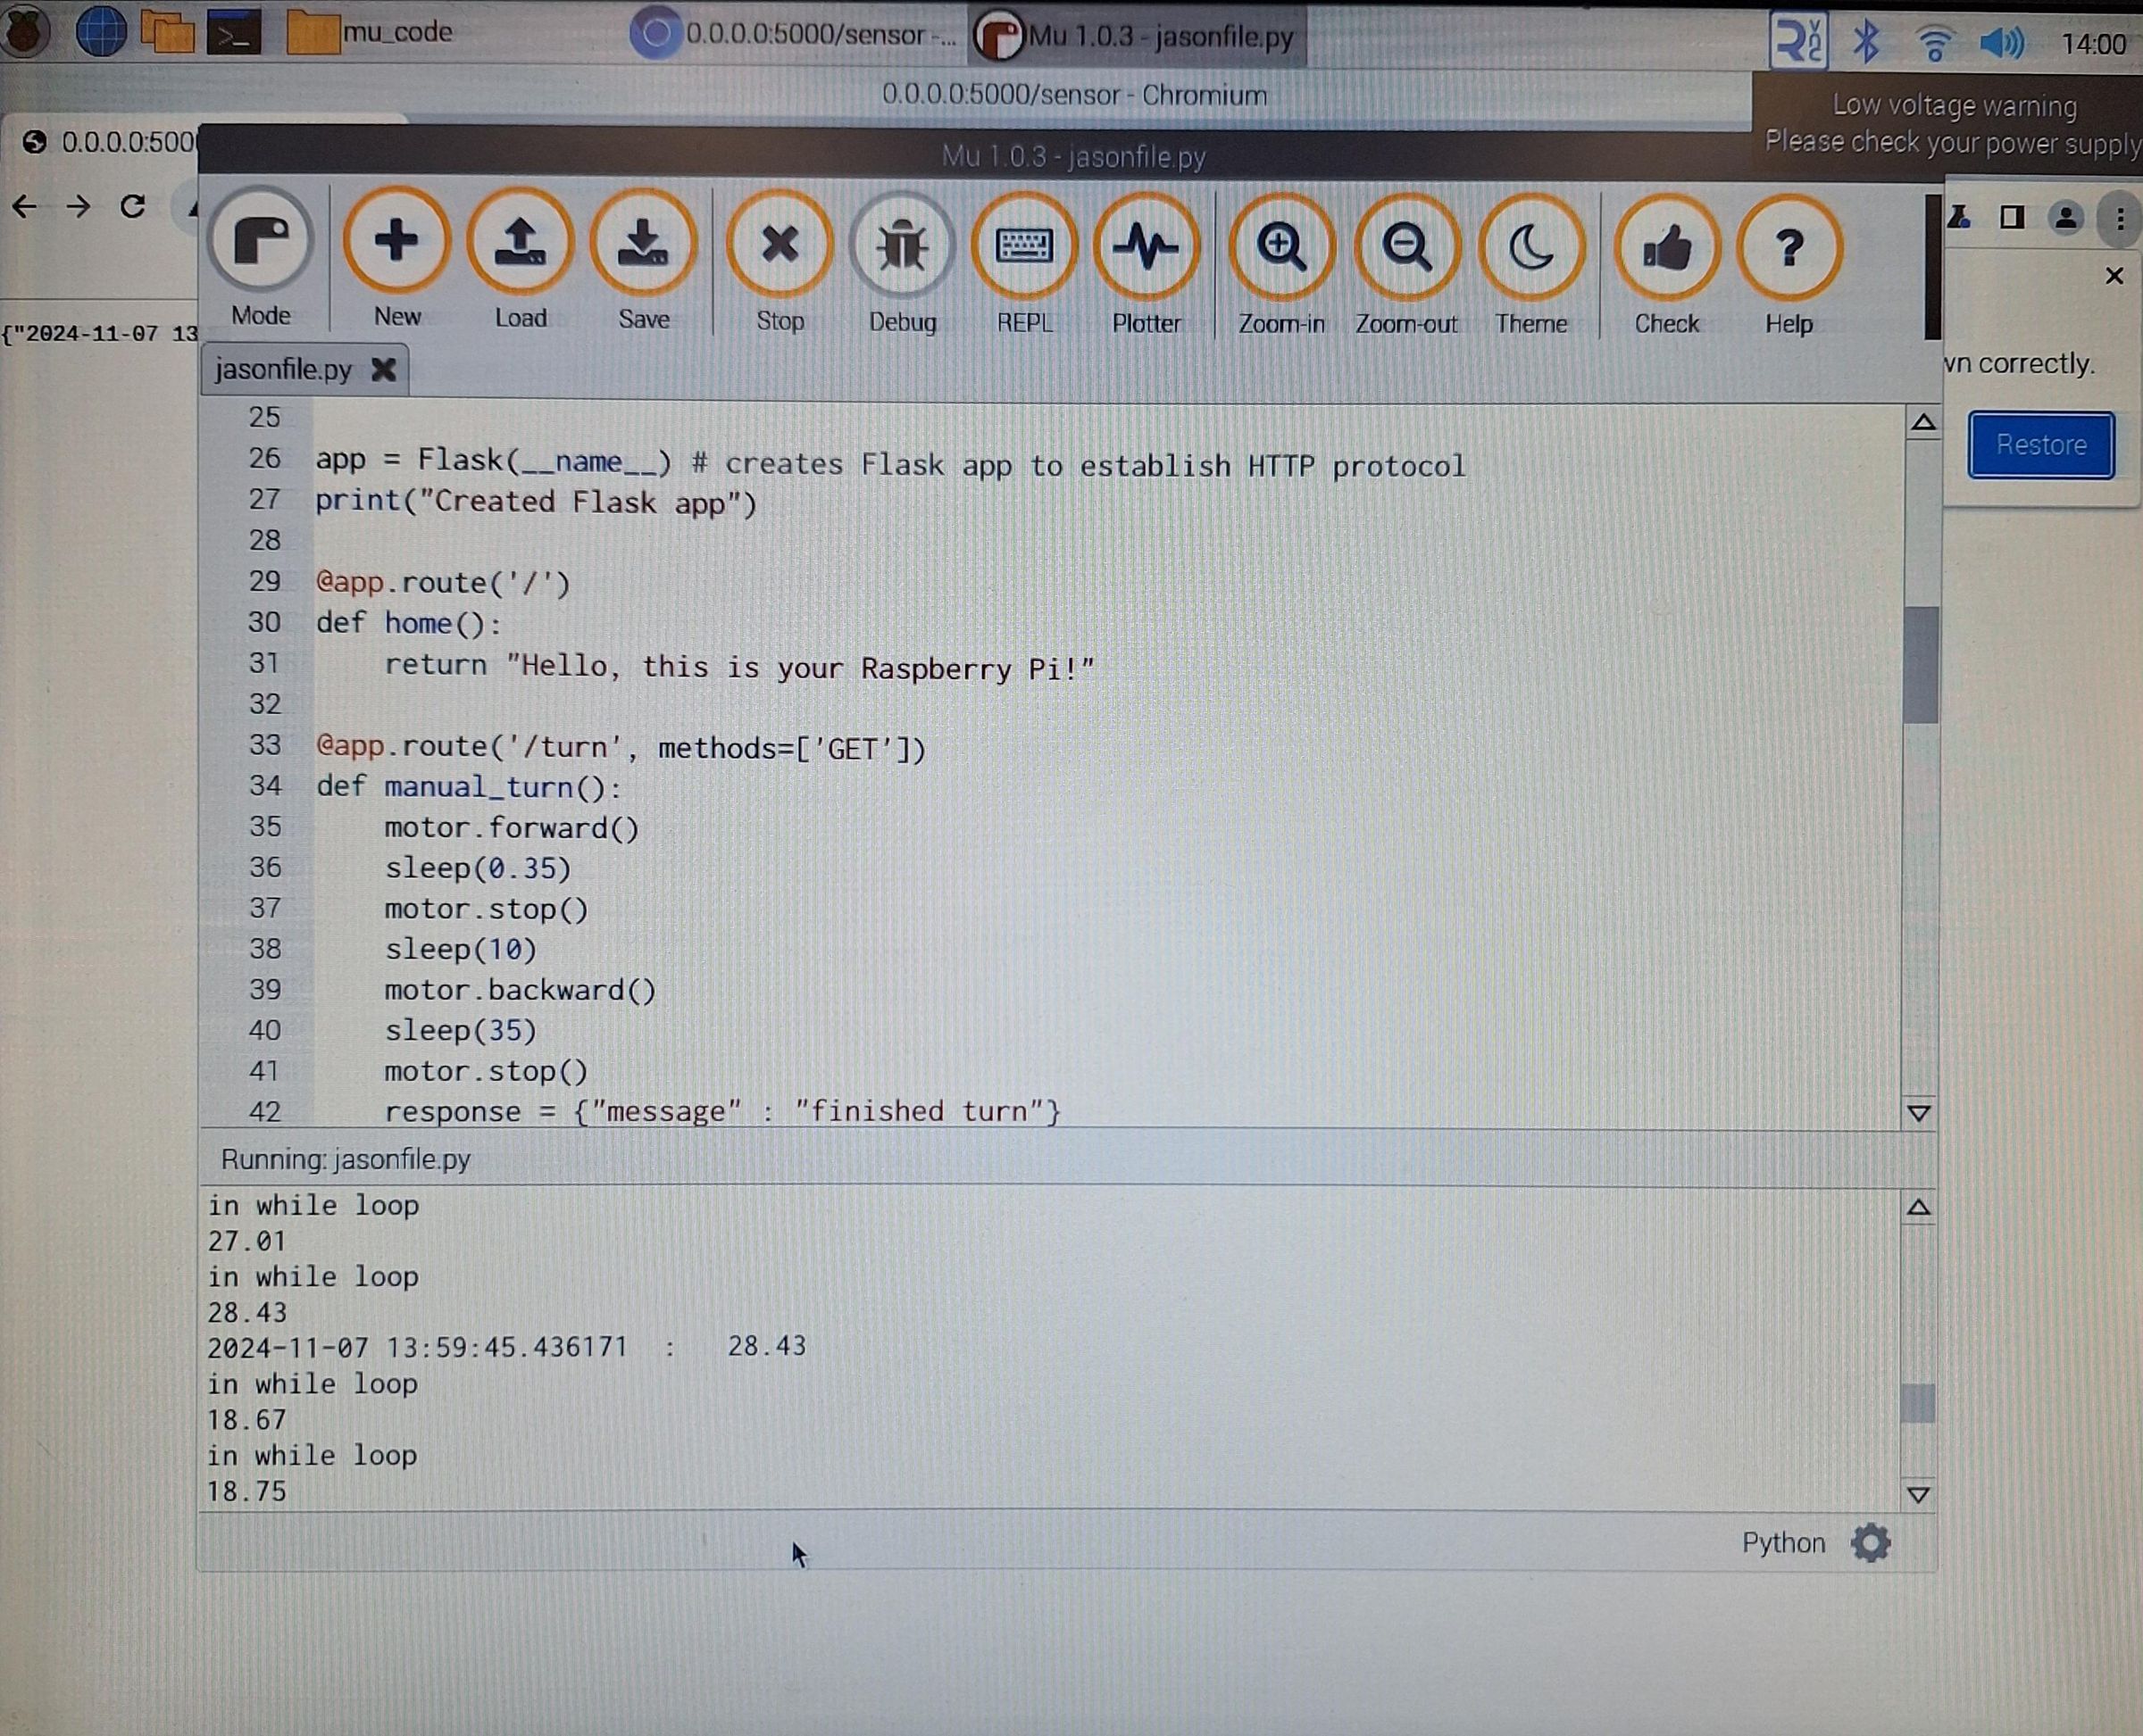
Task: Click the Python mode label in status bar
Action: coord(1783,1543)
